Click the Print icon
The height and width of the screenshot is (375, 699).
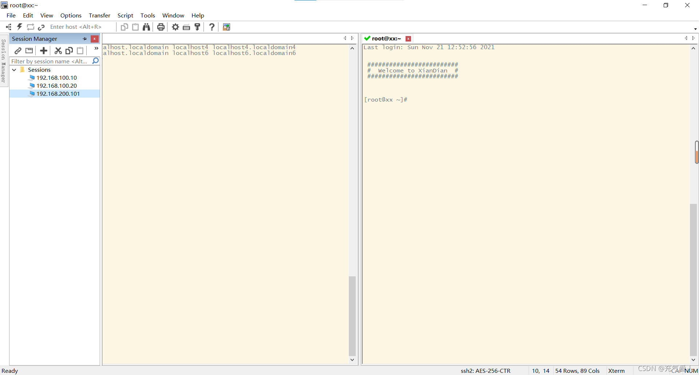point(161,27)
